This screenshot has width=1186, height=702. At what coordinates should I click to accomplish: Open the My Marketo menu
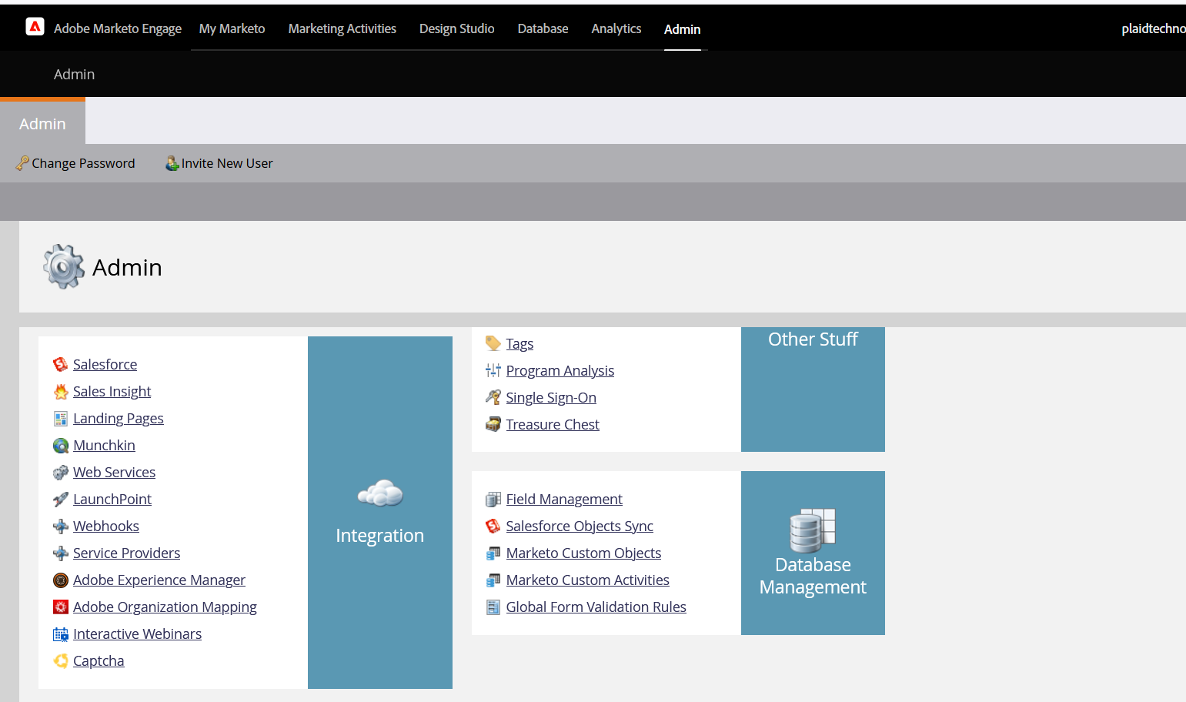tap(232, 28)
